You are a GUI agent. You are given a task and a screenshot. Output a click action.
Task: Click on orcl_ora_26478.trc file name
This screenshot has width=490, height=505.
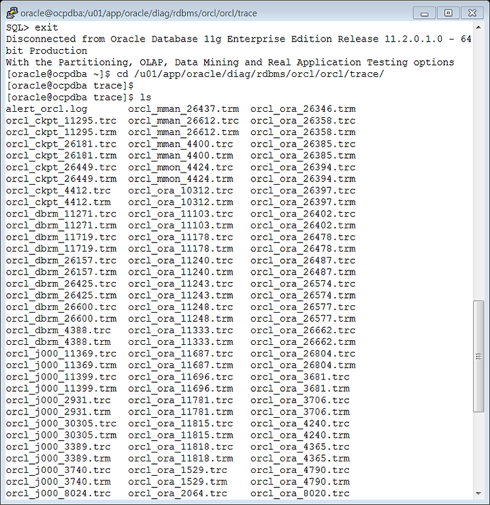(304, 237)
